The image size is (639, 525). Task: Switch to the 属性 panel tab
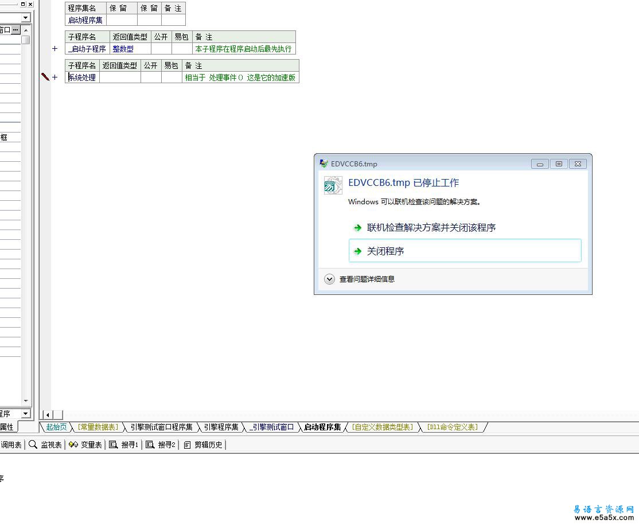point(7,427)
